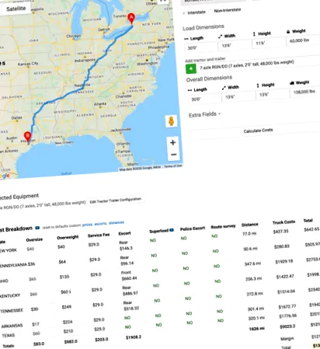
Task: Click the Calculate Costs button
Action: (x=258, y=131)
